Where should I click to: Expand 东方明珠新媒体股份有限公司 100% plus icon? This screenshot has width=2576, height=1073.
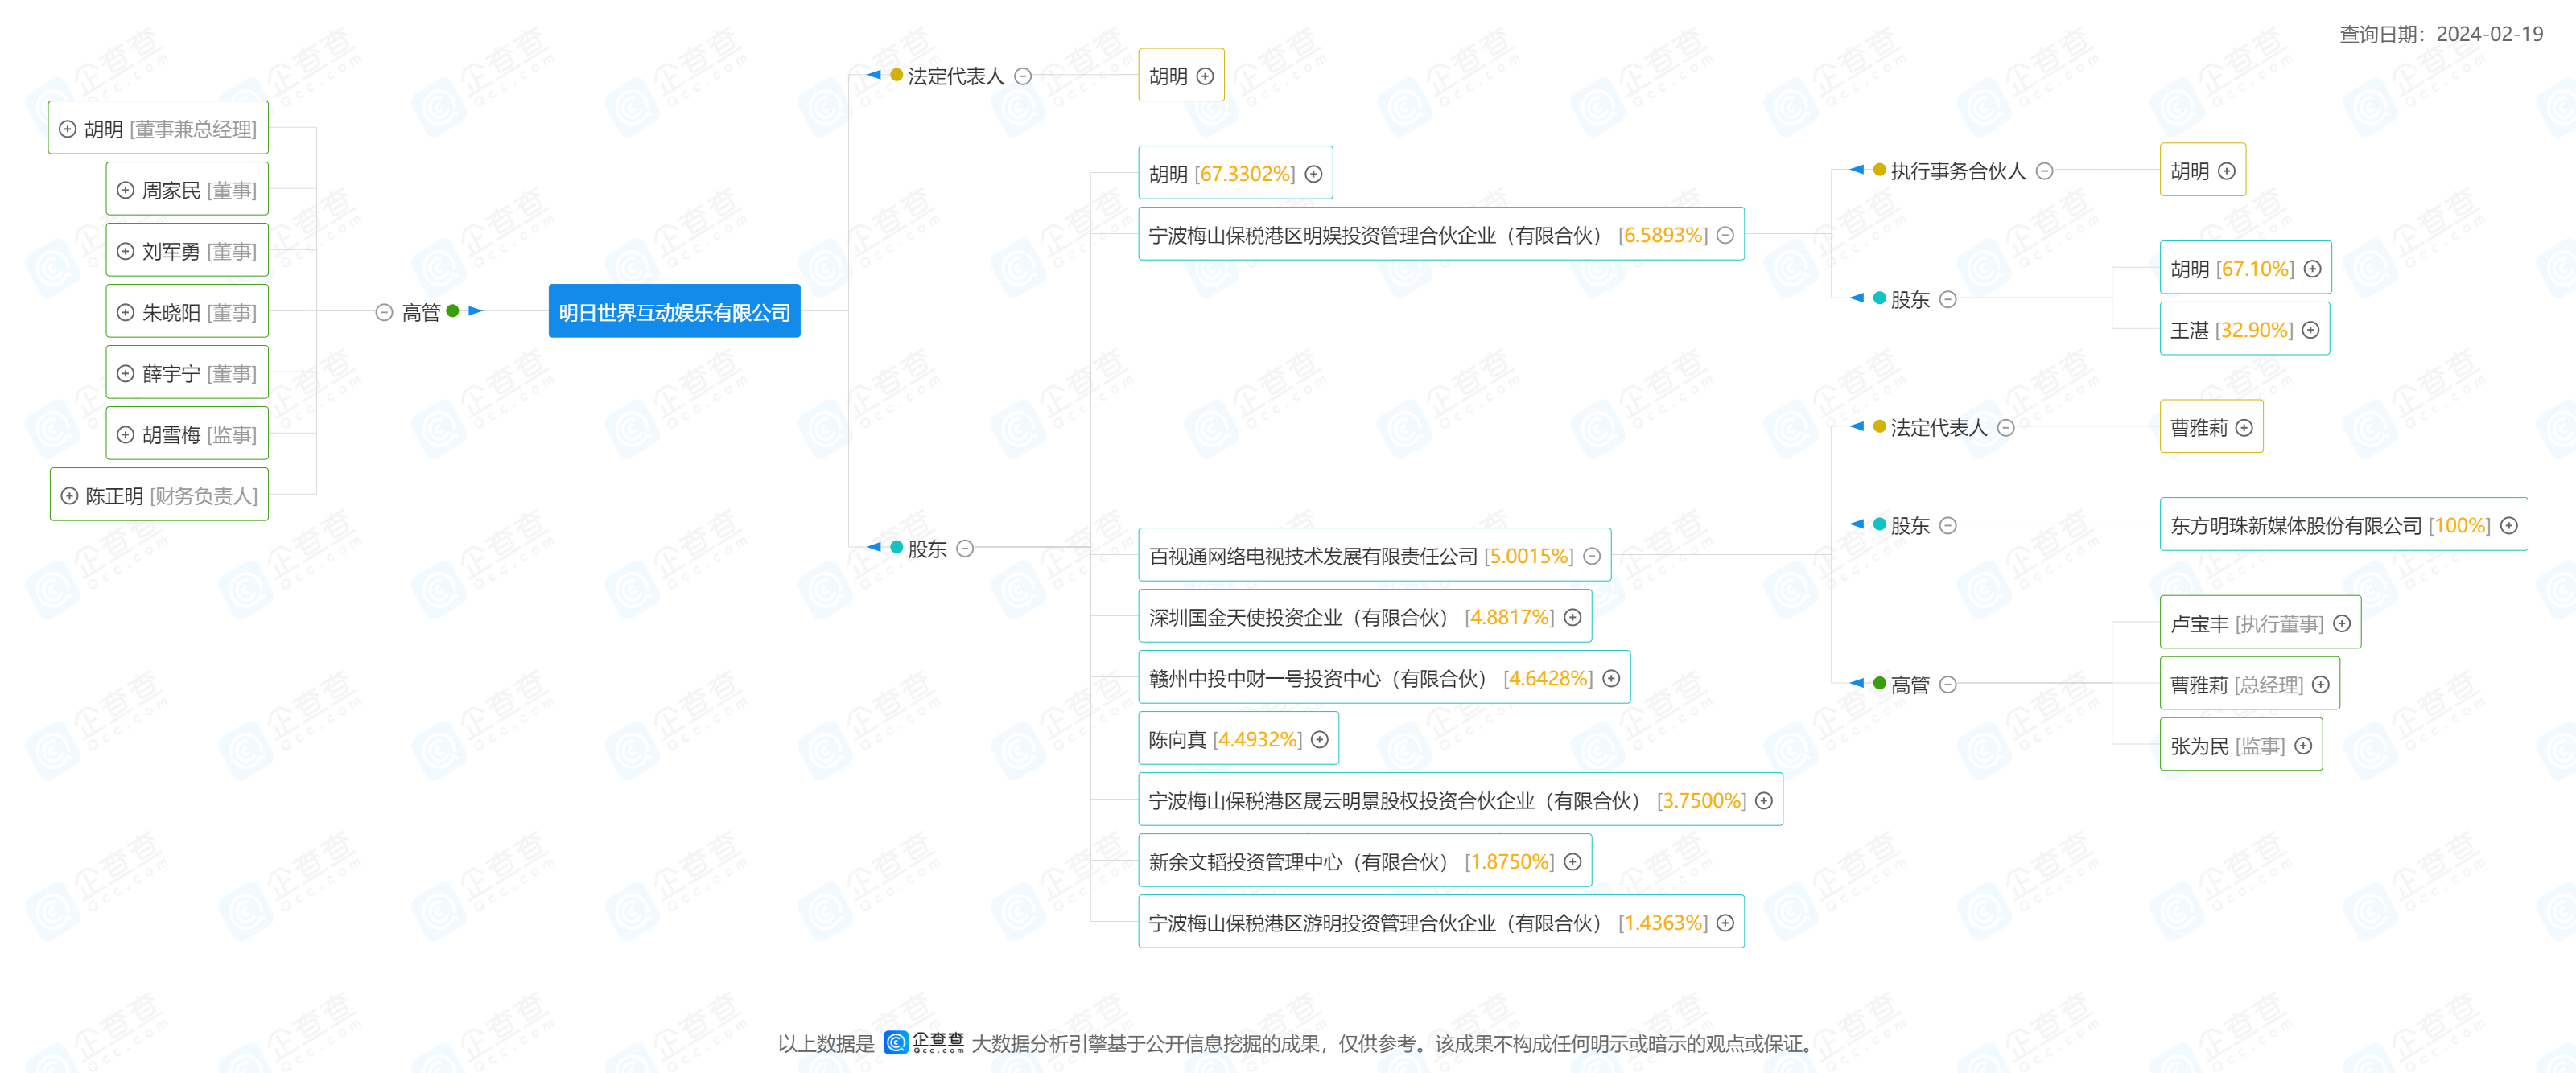click(x=2509, y=525)
